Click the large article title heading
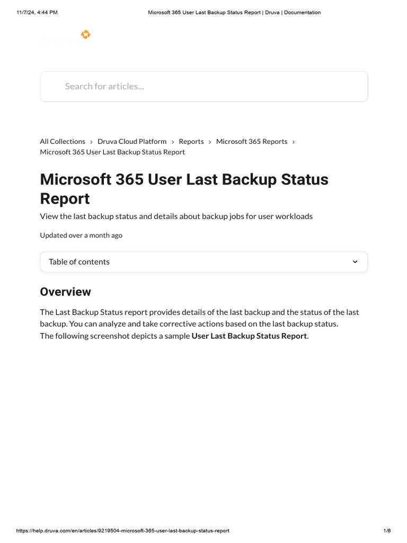Image resolution: width=407 pixels, height=543 pixels. 184,189
